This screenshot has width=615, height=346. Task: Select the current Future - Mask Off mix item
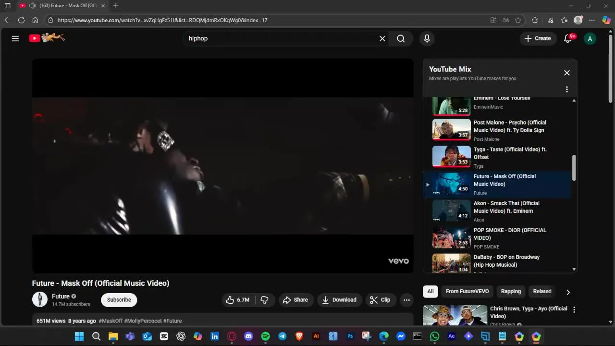pyautogui.click(x=497, y=184)
